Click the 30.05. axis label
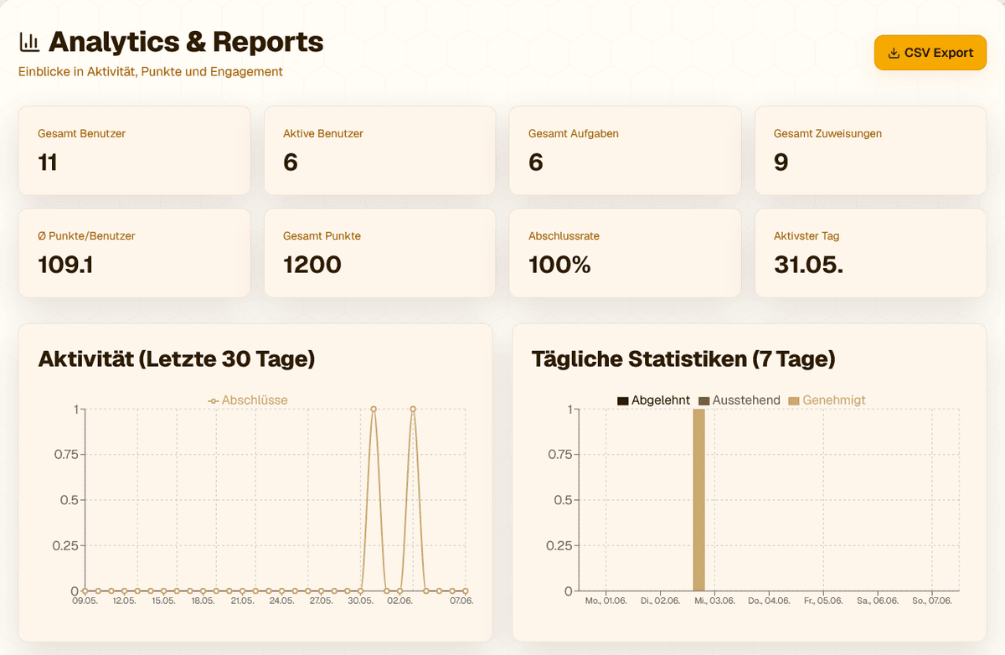 coord(361,601)
